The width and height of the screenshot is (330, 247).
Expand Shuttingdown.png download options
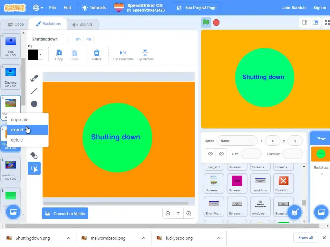coord(69,238)
